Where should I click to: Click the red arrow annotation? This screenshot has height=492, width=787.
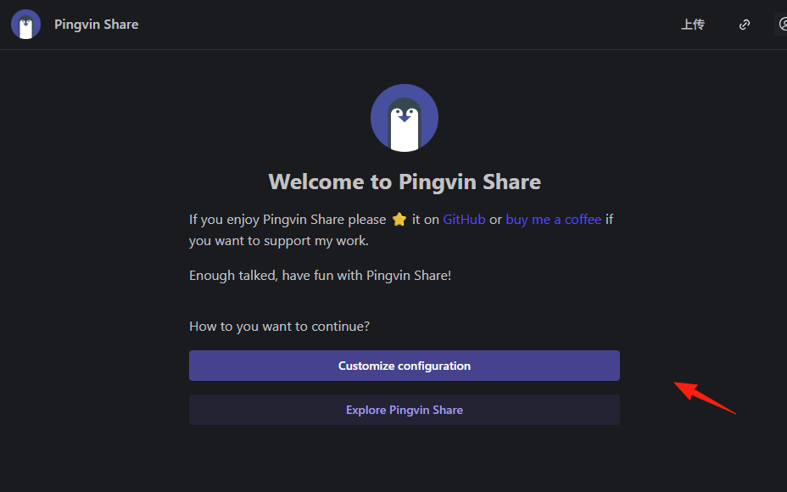click(x=704, y=397)
